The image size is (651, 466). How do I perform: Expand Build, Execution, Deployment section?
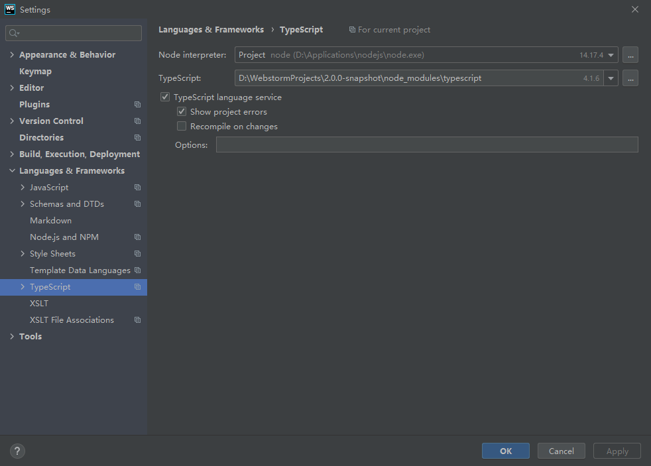click(12, 154)
